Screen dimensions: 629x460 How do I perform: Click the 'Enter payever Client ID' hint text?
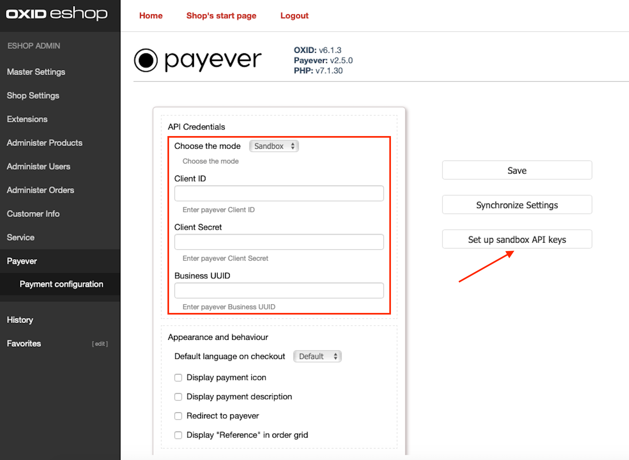click(x=219, y=210)
